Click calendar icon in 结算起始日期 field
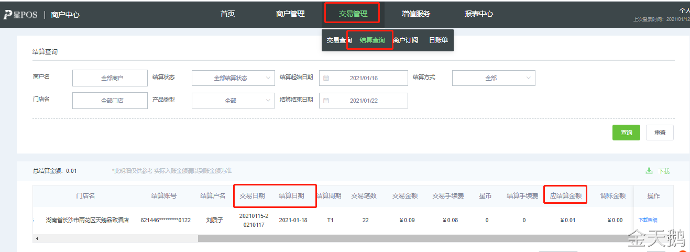This screenshot has width=690, height=252. [x=326, y=78]
